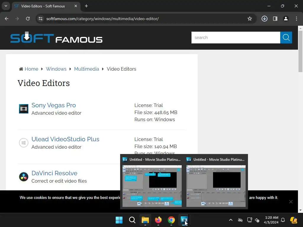This screenshot has height=227, width=303.
Task: Open the tab search dropdown arrow
Action: tap(6, 6)
